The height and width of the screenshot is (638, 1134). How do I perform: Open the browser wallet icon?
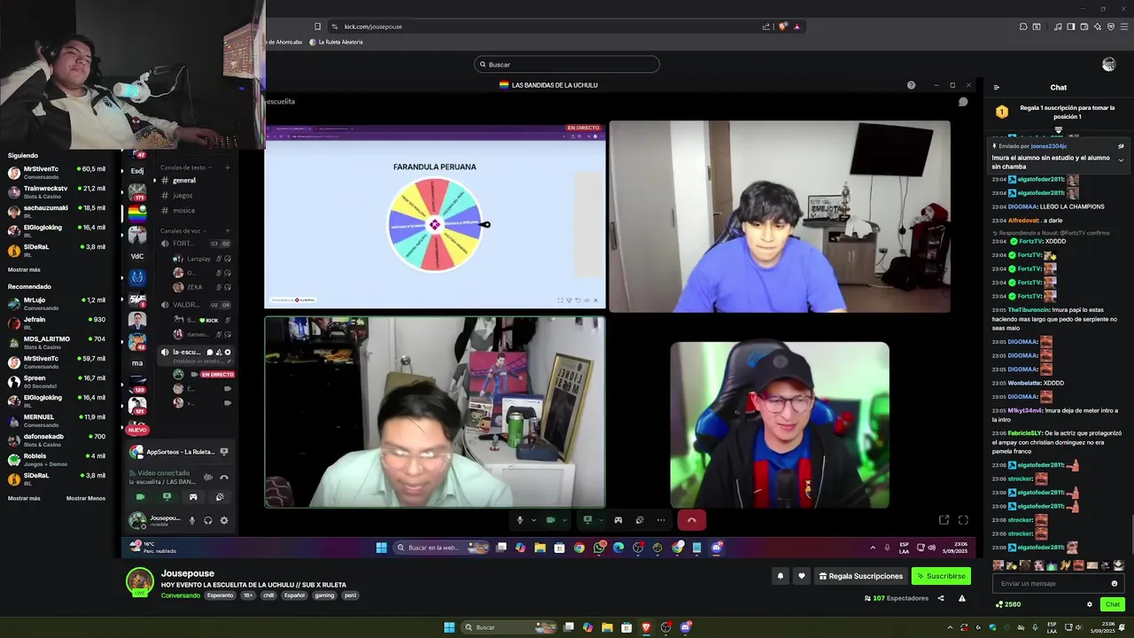1084,27
